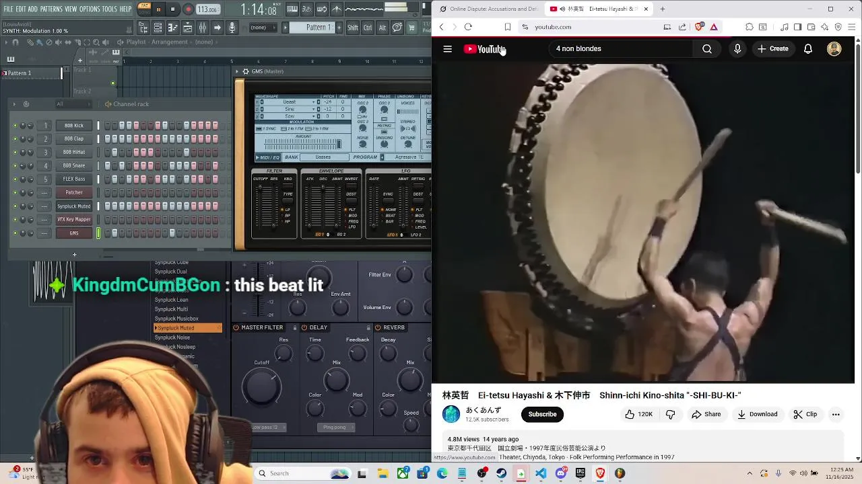Select the playlist zoom tool icon
Image resolution: width=862 pixels, height=484 pixels.
[x=96, y=42]
